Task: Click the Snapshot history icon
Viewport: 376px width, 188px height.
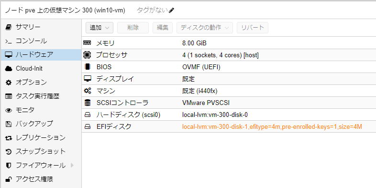Action: (x=9, y=152)
